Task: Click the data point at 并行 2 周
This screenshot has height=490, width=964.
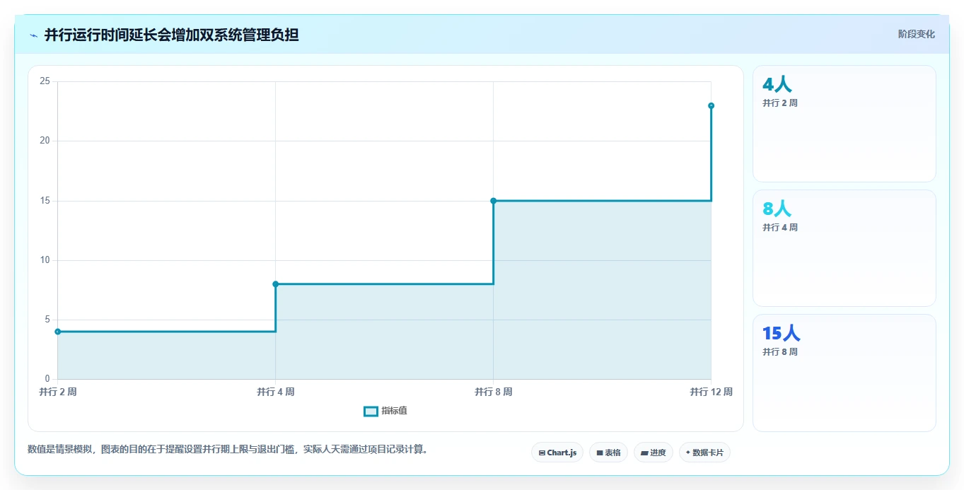Action: click(x=58, y=332)
